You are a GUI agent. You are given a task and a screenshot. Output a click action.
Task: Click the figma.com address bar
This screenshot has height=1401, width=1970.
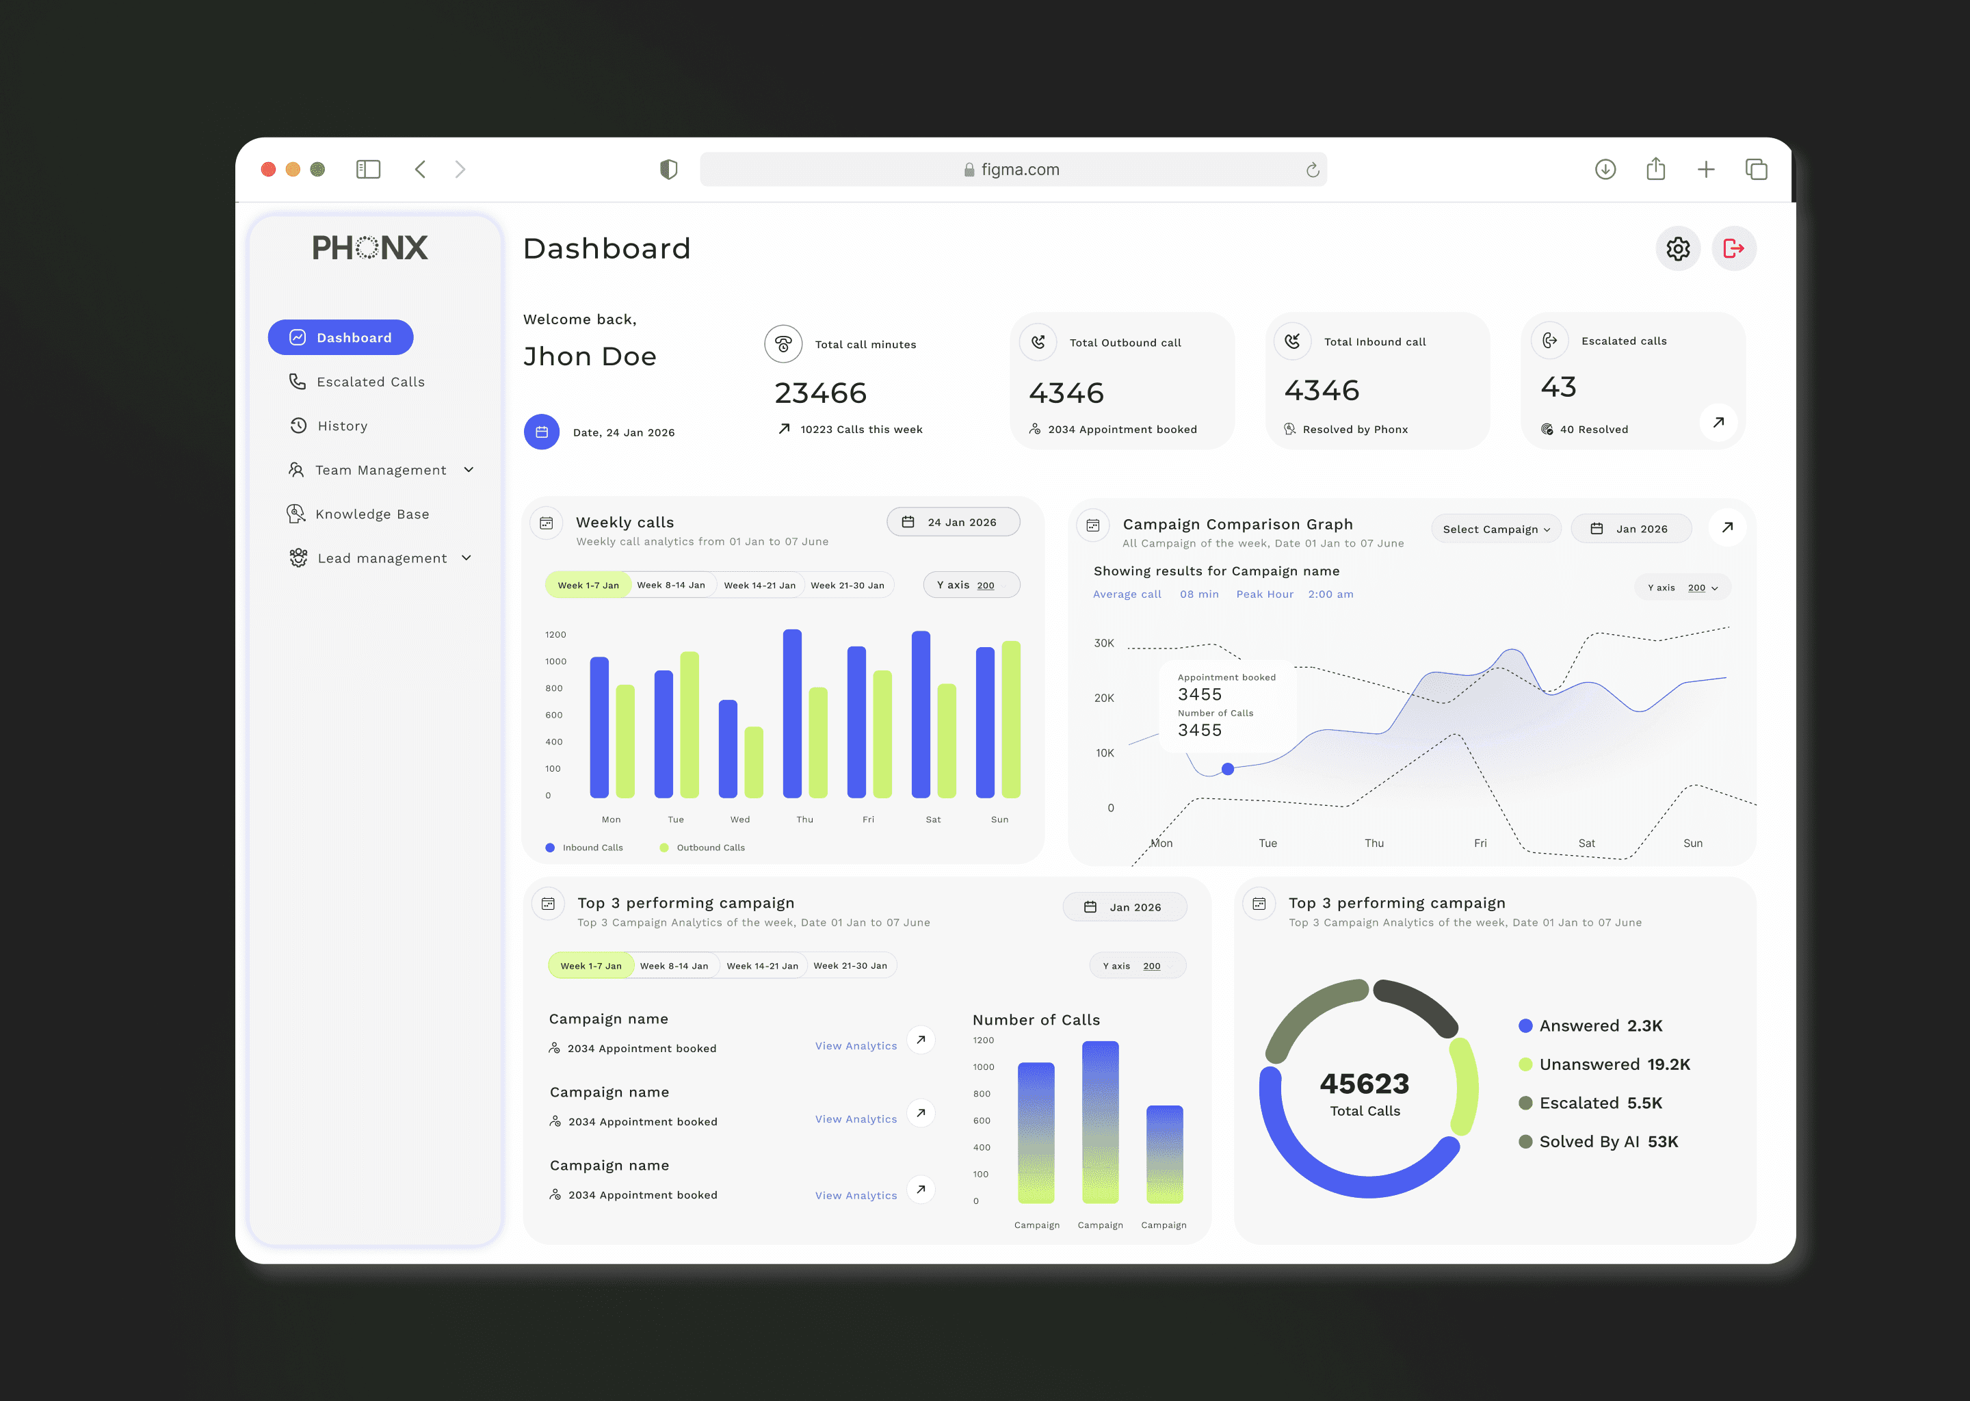(1012, 169)
